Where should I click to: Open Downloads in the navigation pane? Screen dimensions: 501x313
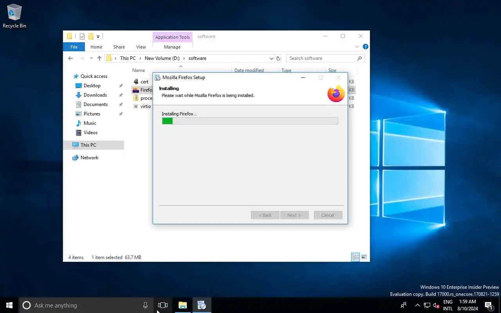click(x=95, y=95)
